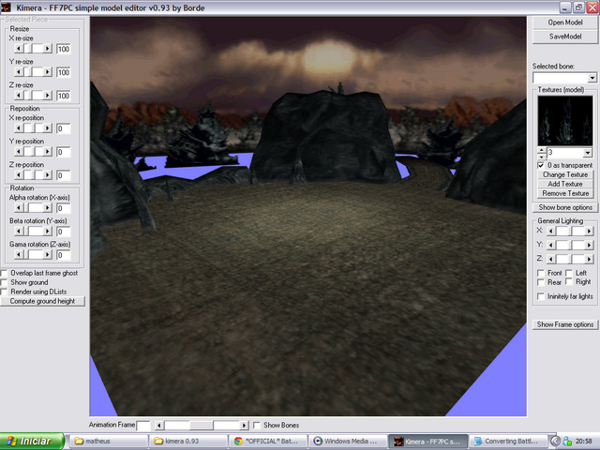Increase texture index with up spinner
The width and height of the screenshot is (600, 450).
click(542, 150)
